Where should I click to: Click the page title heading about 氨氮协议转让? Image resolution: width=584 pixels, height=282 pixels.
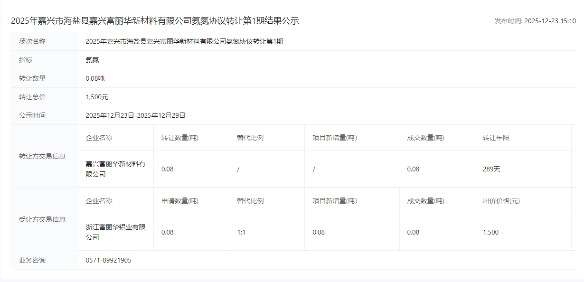[x=155, y=21]
